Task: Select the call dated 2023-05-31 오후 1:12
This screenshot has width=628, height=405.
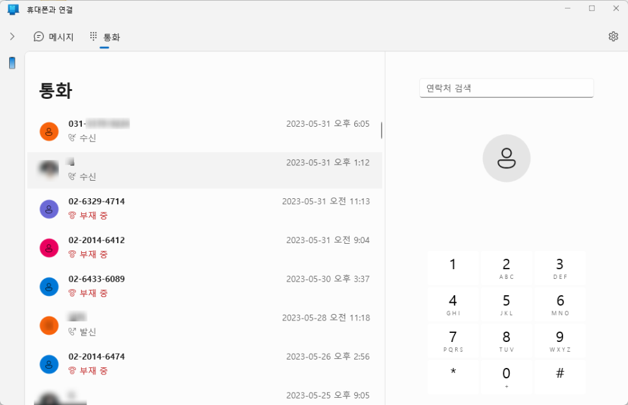Action: pyautogui.click(x=204, y=170)
